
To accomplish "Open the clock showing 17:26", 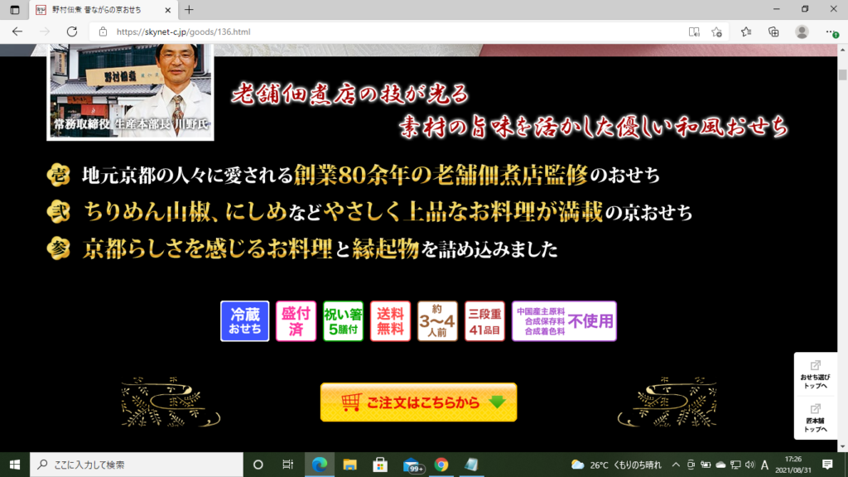I will point(793,465).
